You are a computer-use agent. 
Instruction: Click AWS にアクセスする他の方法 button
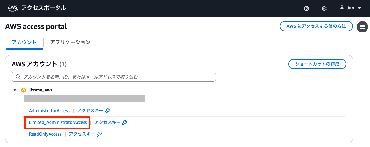[x=316, y=26]
